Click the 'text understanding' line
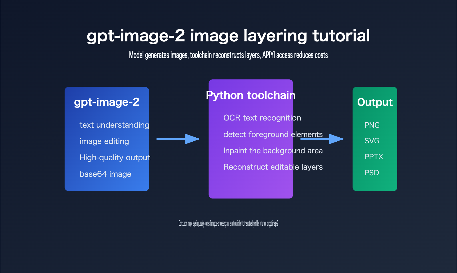This screenshot has height=273, width=457. [114, 125]
